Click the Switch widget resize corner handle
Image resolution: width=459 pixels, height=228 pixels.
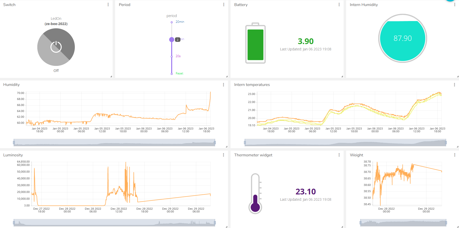click(111, 76)
